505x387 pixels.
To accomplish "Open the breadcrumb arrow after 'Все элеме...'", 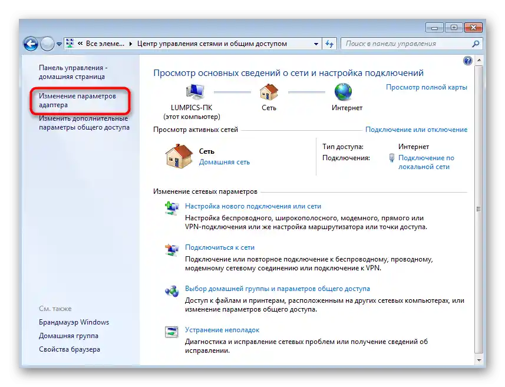I will click(x=130, y=44).
